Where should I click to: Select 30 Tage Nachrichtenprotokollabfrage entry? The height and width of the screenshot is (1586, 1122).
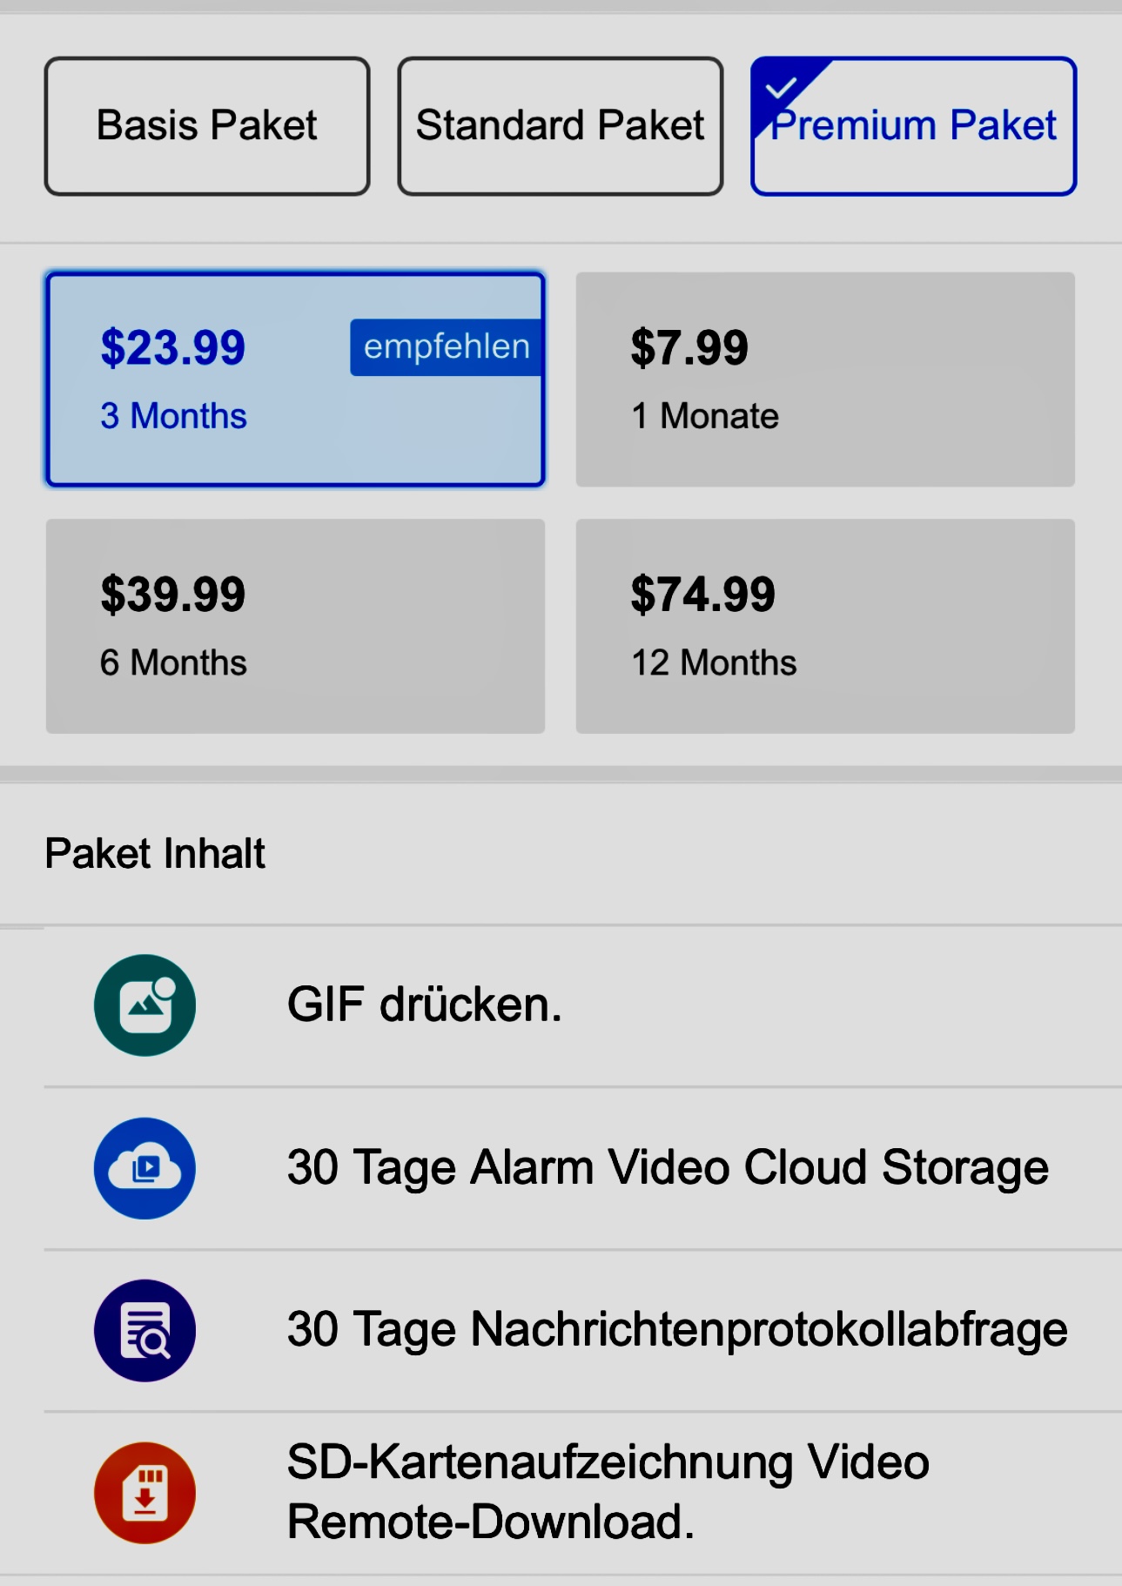(x=582, y=1331)
